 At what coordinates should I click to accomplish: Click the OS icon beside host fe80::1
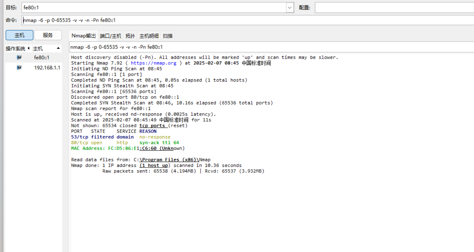(19, 57)
